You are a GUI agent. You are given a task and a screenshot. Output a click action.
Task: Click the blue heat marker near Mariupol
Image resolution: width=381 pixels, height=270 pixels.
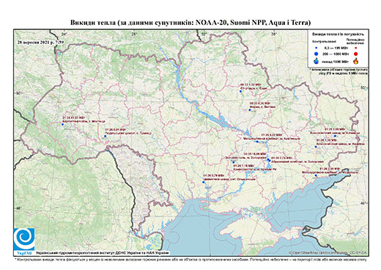pyautogui.click(x=316, y=175)
